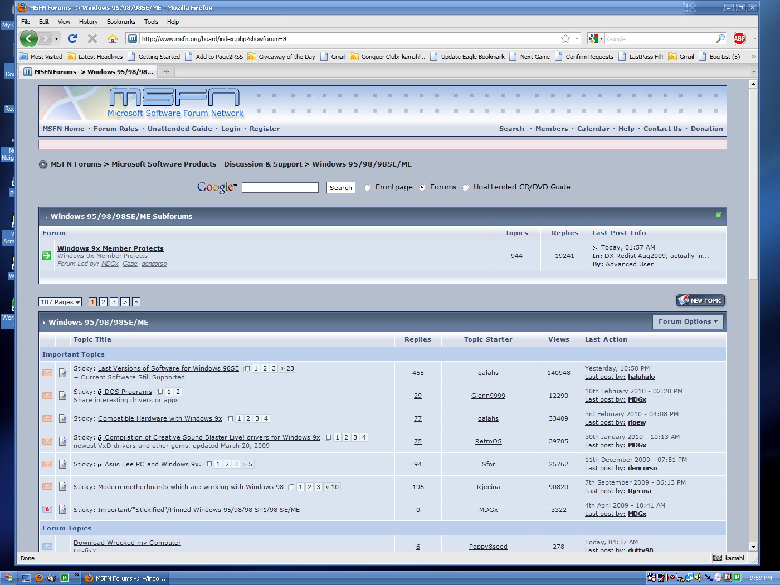Click the vertical scrollbar thumb
Image resolution: width=780 pixels, height=585 pixels.
(x=753, y=184)
